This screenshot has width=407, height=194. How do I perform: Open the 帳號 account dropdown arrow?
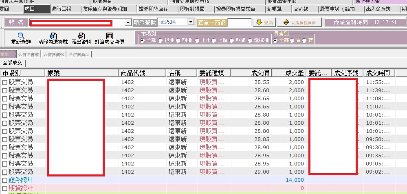tap(128, 23)
